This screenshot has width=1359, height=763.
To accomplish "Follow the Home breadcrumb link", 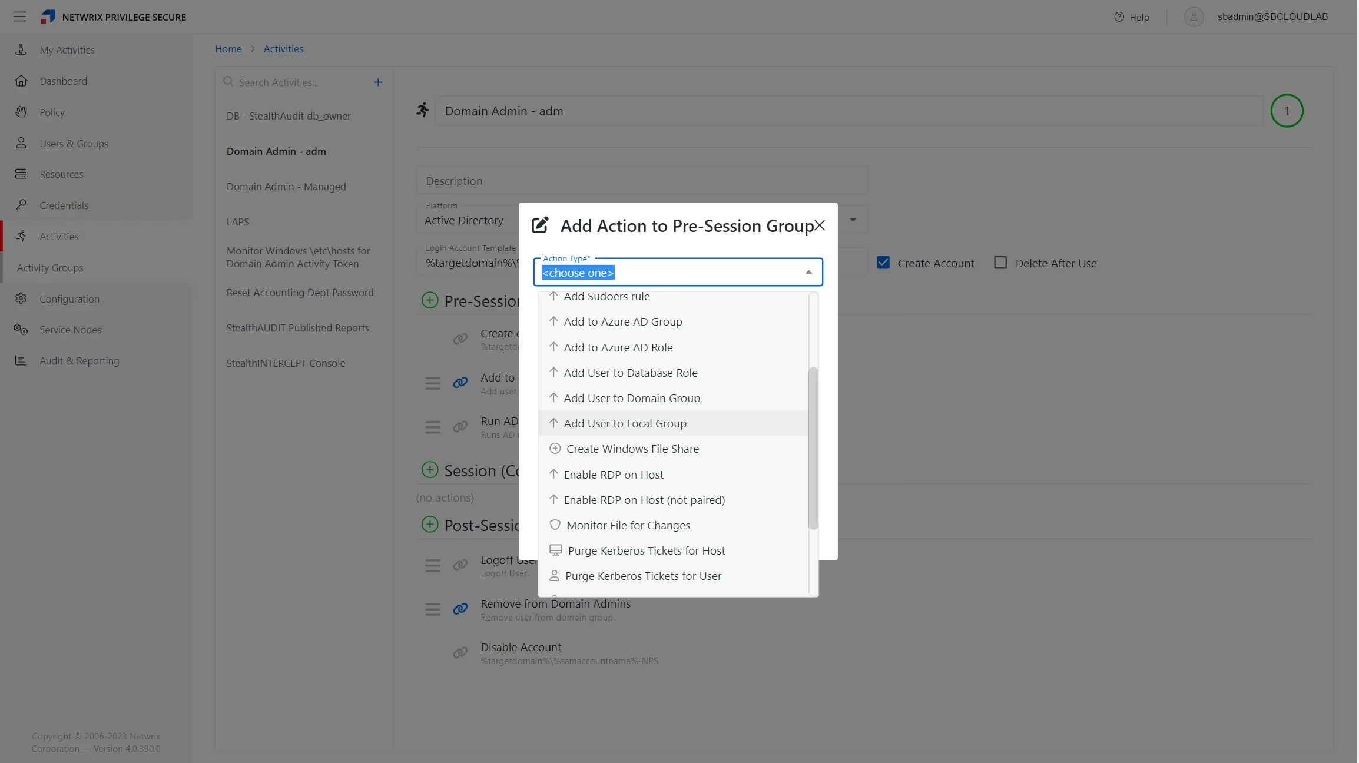I will (228, 49).
